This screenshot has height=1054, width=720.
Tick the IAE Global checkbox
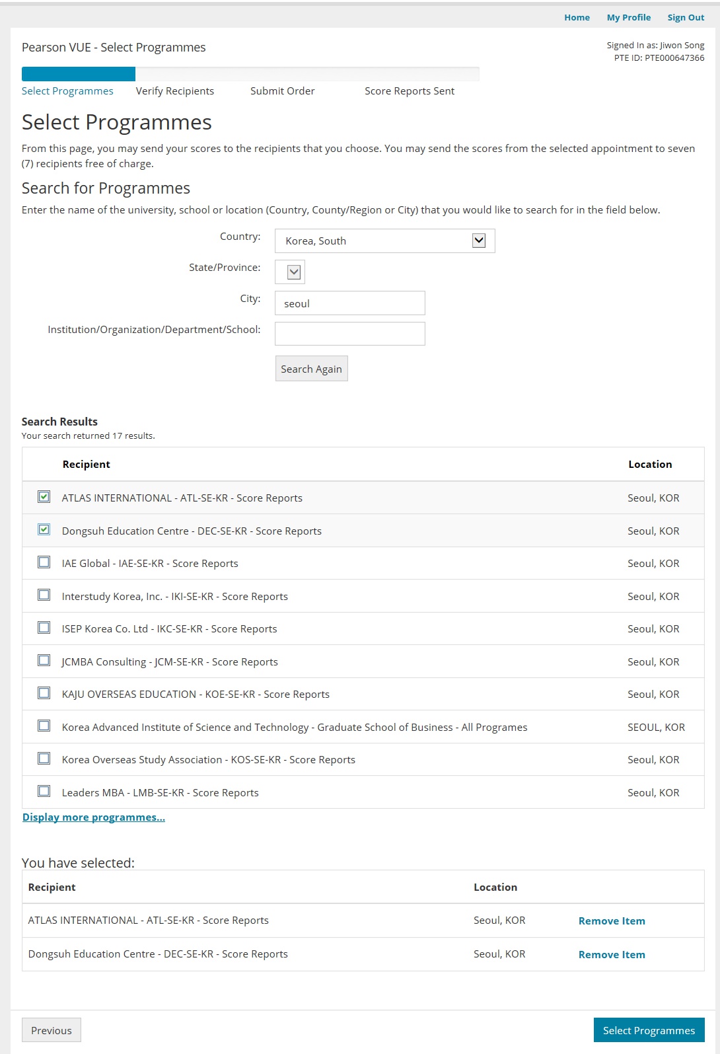(x=44, y=562)
